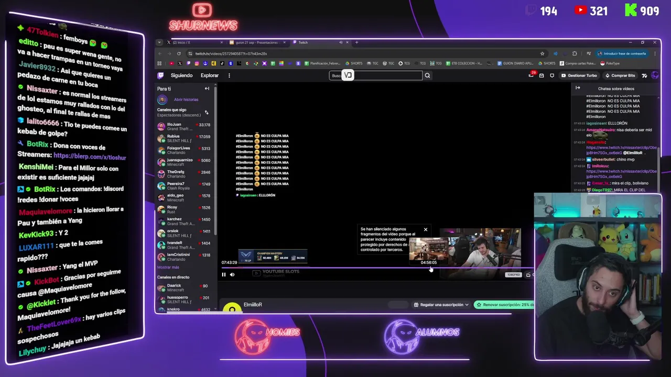This screenshot has height=377, width=671.
Task: Open the X bookmark icon
Action: (180, 63)
